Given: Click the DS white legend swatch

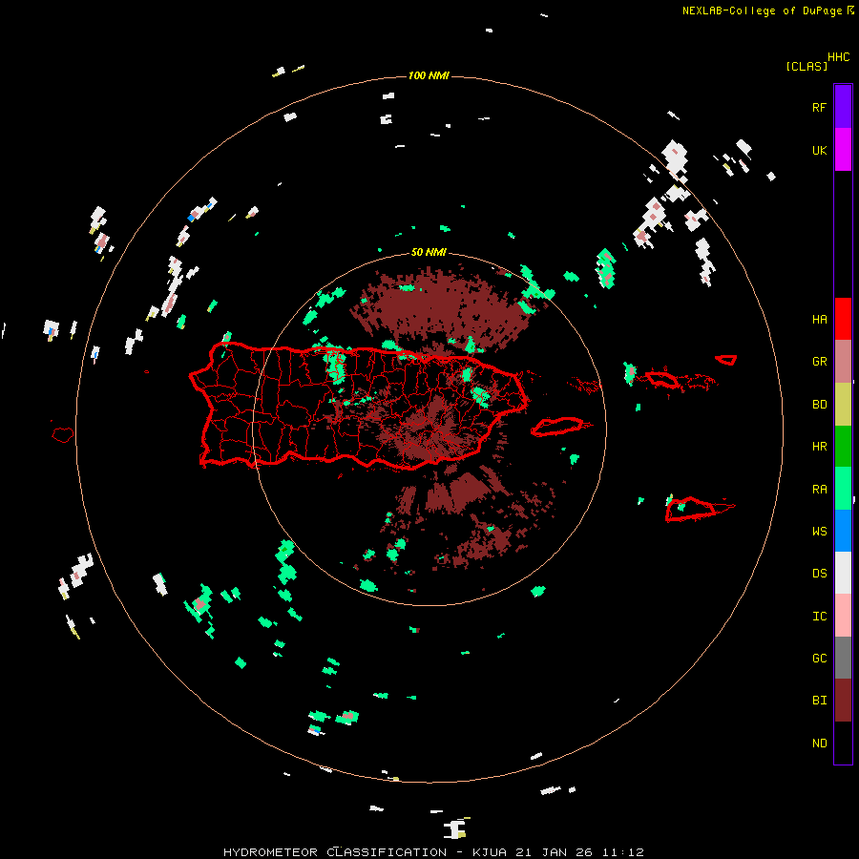Looking at the screenshot, I should tap(843, 573).
